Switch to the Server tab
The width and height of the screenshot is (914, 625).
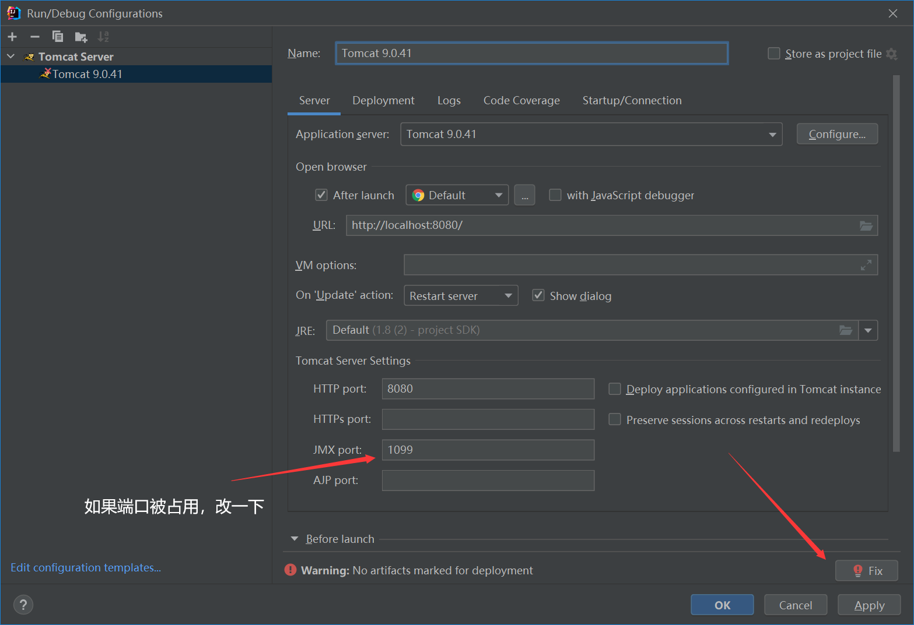pos(314,100)
